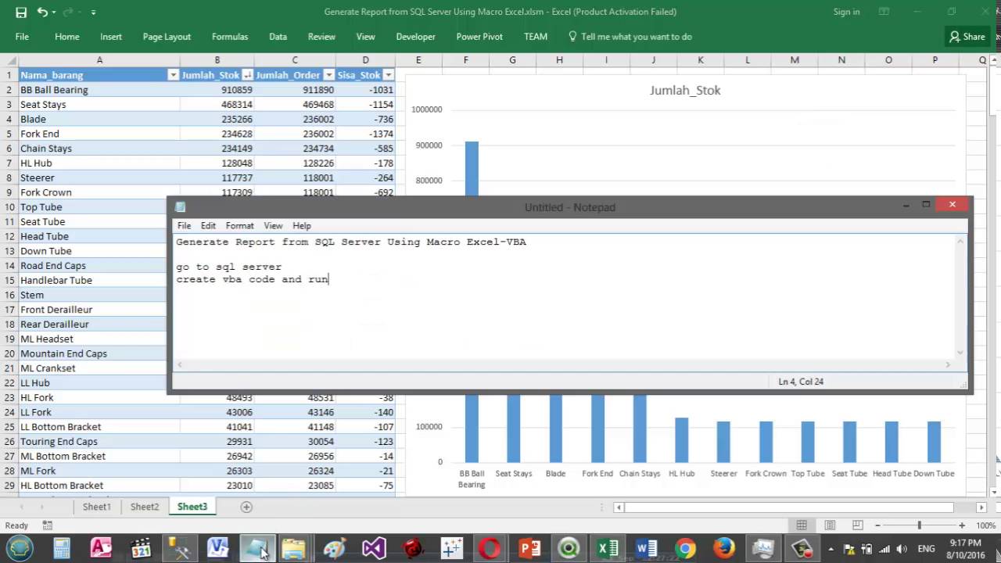Screen dimensions: 1001x563
Task: Open the Sisa_Stok column filter dropdown
Action: coord(388,75)
